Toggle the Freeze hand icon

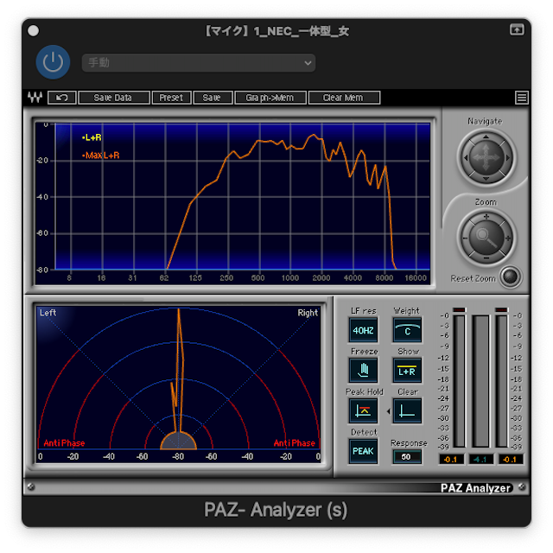pyautogui.click(x=363, y=371)
